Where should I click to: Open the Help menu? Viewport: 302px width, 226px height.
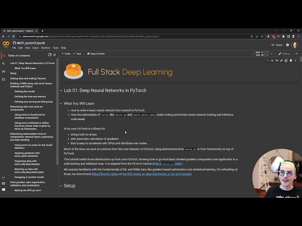point(63,48)
